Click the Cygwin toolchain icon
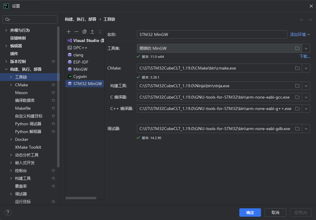The height and width of the screenshot is (220, 316). 69,76
